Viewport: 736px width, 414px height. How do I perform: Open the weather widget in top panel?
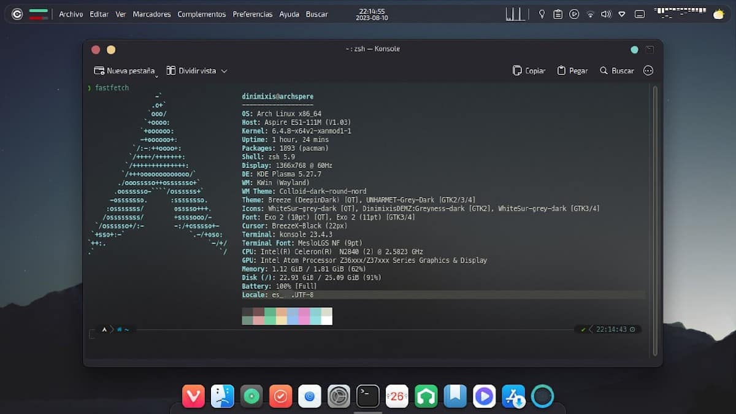click(720, 13)
